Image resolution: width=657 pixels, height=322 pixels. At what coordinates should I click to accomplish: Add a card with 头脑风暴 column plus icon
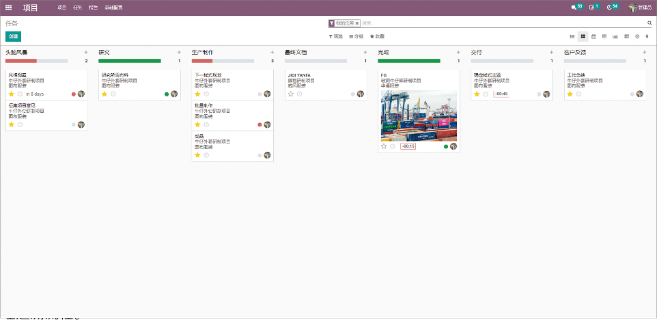[86, 52]
